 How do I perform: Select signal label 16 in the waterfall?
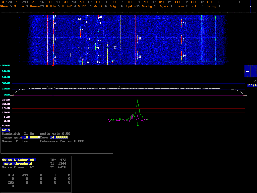89,39
